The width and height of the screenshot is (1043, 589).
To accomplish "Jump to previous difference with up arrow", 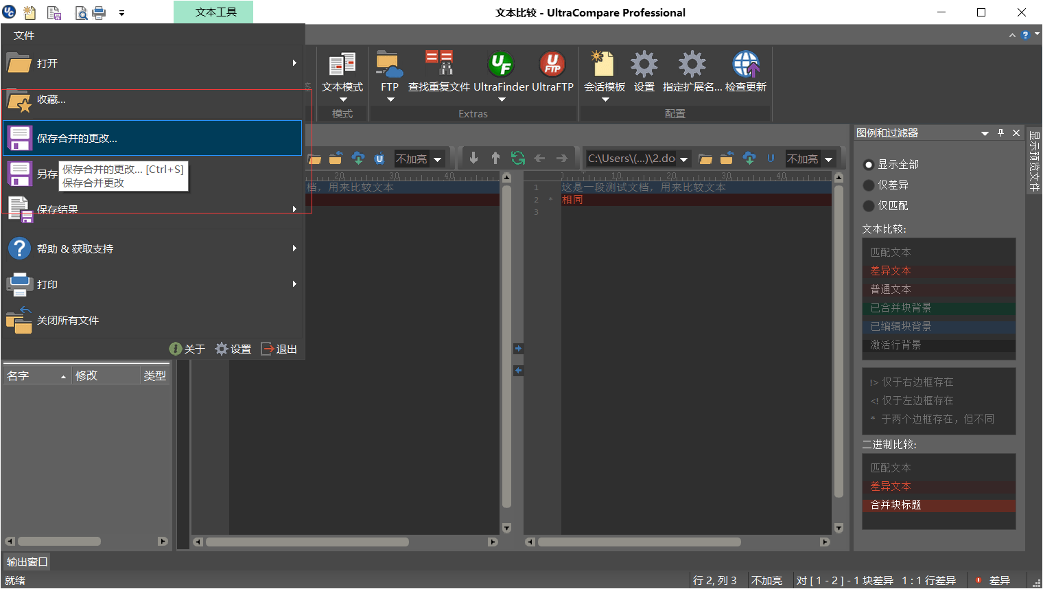I will [495, 159].
